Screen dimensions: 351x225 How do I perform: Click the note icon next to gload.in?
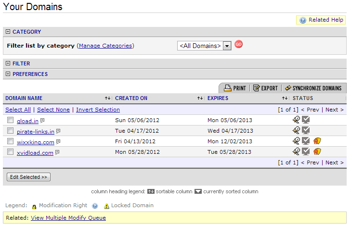(42, 120)
